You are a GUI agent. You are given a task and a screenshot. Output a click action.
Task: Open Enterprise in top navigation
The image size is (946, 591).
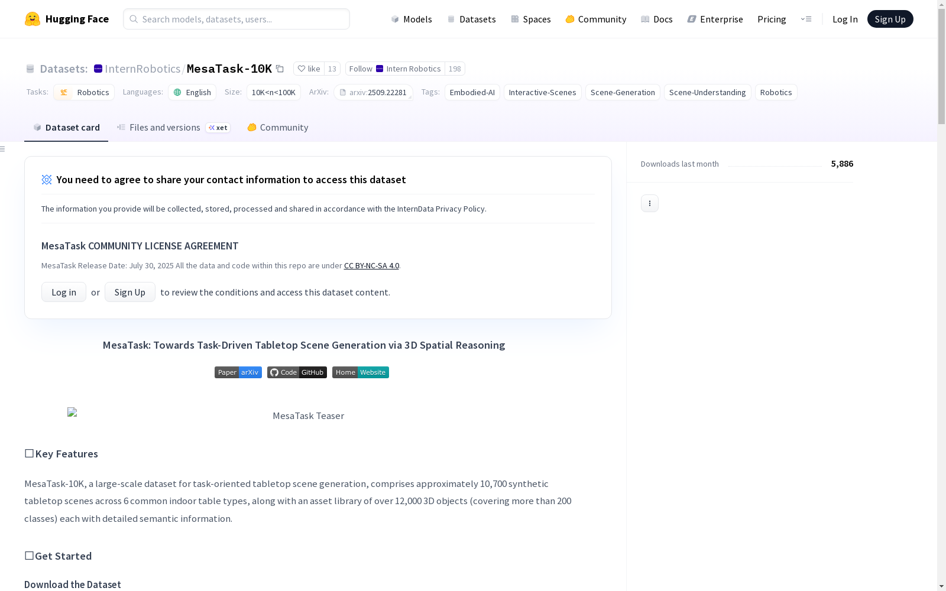[715, 19]
